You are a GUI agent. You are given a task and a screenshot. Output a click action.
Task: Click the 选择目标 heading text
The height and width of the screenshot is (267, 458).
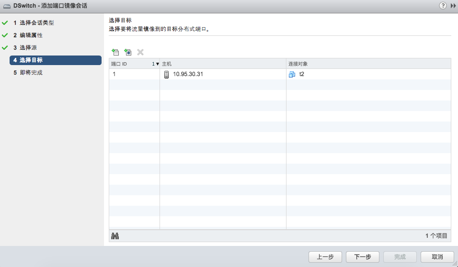tap(120, 20)
